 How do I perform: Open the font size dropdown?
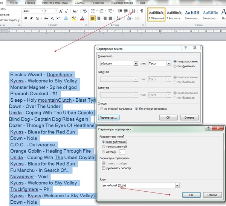pyautogui.click(x=56, y=11)
